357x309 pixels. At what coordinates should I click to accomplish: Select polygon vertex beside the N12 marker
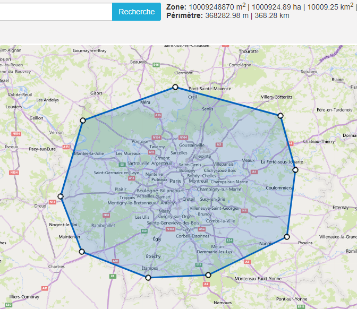point(61,196)
